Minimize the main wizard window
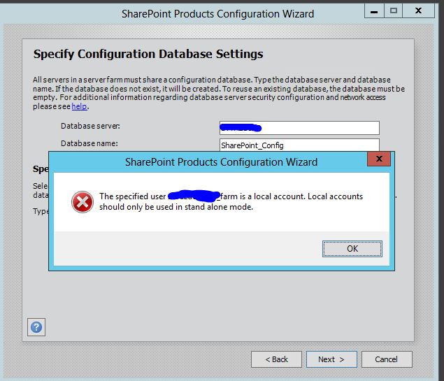This screenshot has width=444, height=381. (374, 11)
